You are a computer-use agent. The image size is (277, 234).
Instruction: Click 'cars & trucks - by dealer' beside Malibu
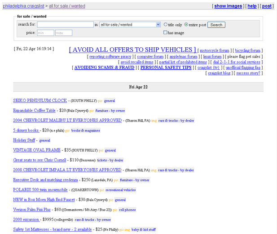coord(176,121)
